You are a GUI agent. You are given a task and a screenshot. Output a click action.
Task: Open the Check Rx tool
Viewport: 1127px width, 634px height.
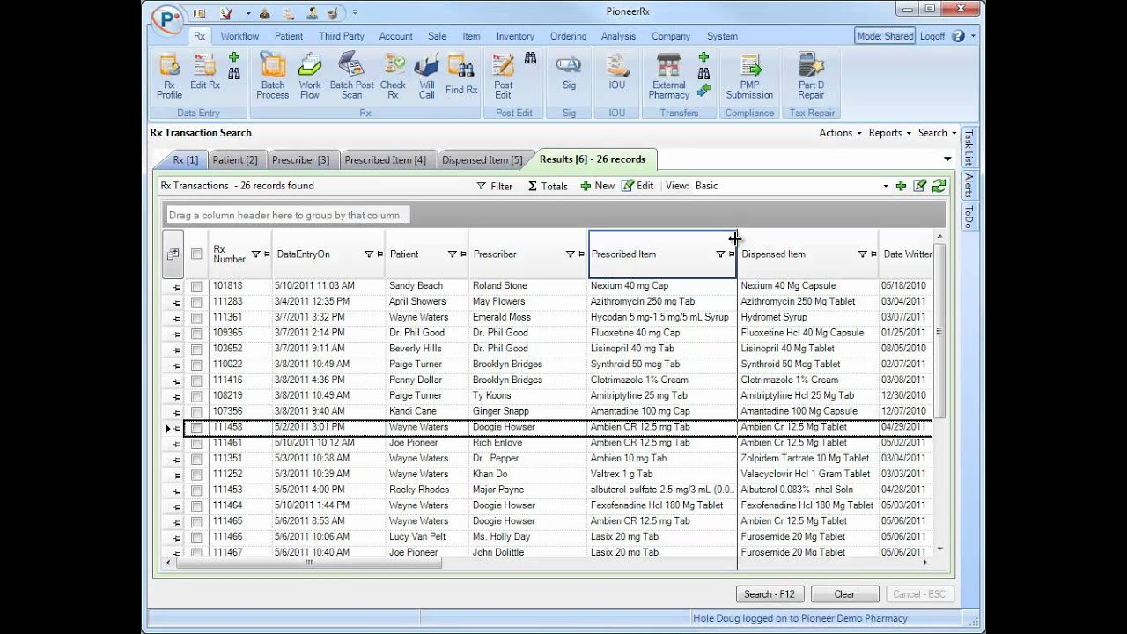(393, 77)
